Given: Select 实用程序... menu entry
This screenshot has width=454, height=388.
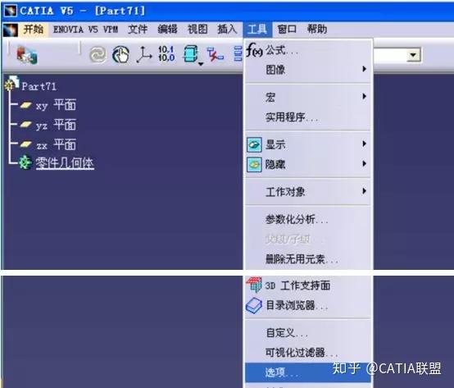Looking at the screenshot, I should point(308,117).
